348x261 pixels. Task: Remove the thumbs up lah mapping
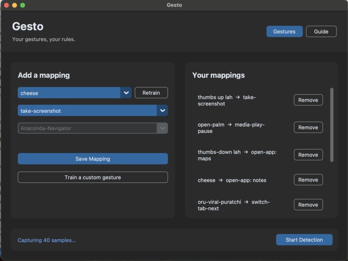coord(308,100)
